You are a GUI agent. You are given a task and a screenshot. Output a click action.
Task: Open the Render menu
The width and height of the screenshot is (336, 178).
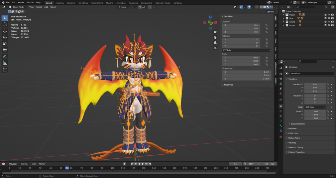[21, 3]
